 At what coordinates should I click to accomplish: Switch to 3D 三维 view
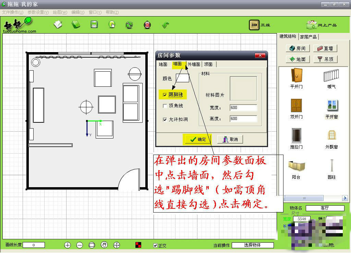pyautogui.click(x=260, y=25)
